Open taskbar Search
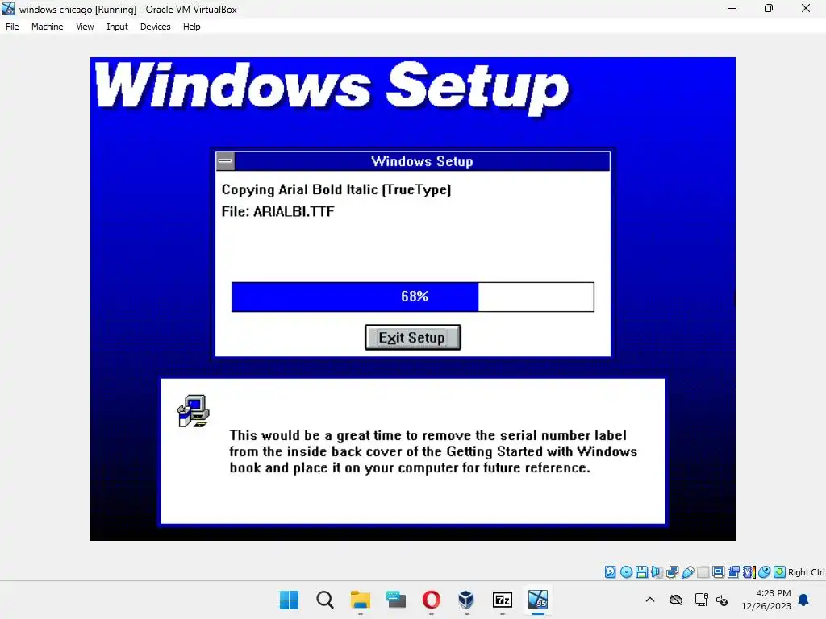Image resolution: width=826 pixels, height=619 pixels. [325, 600]
